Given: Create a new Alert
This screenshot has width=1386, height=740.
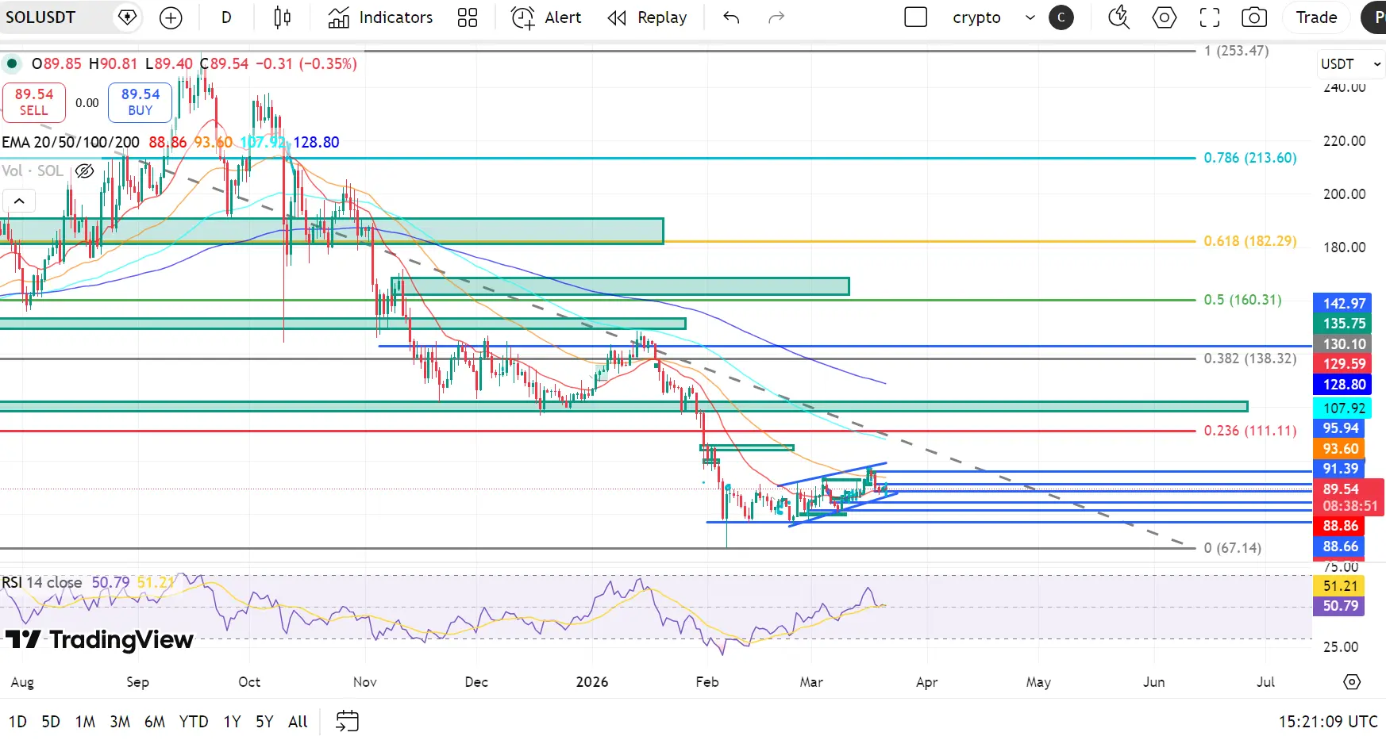Looking at the screenshot, I should [x=546, y=17].
